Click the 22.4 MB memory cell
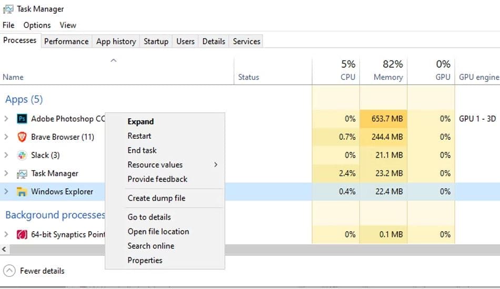 click(x=384, y=192)
